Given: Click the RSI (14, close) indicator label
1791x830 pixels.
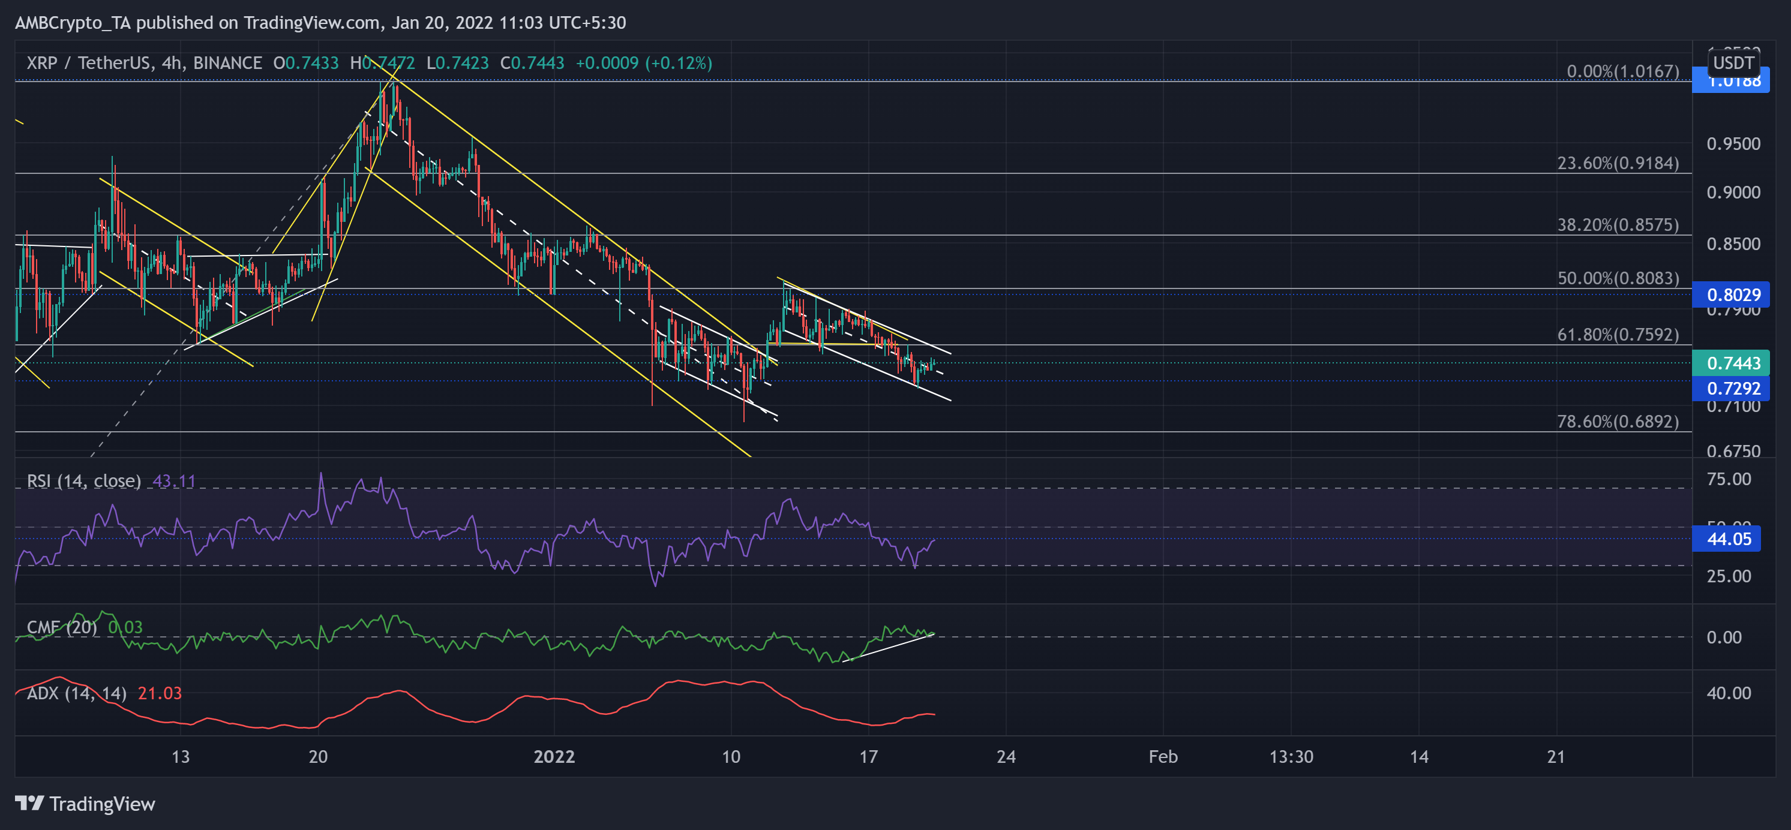Looking at the screenshot, I should [x=83, y=481].
